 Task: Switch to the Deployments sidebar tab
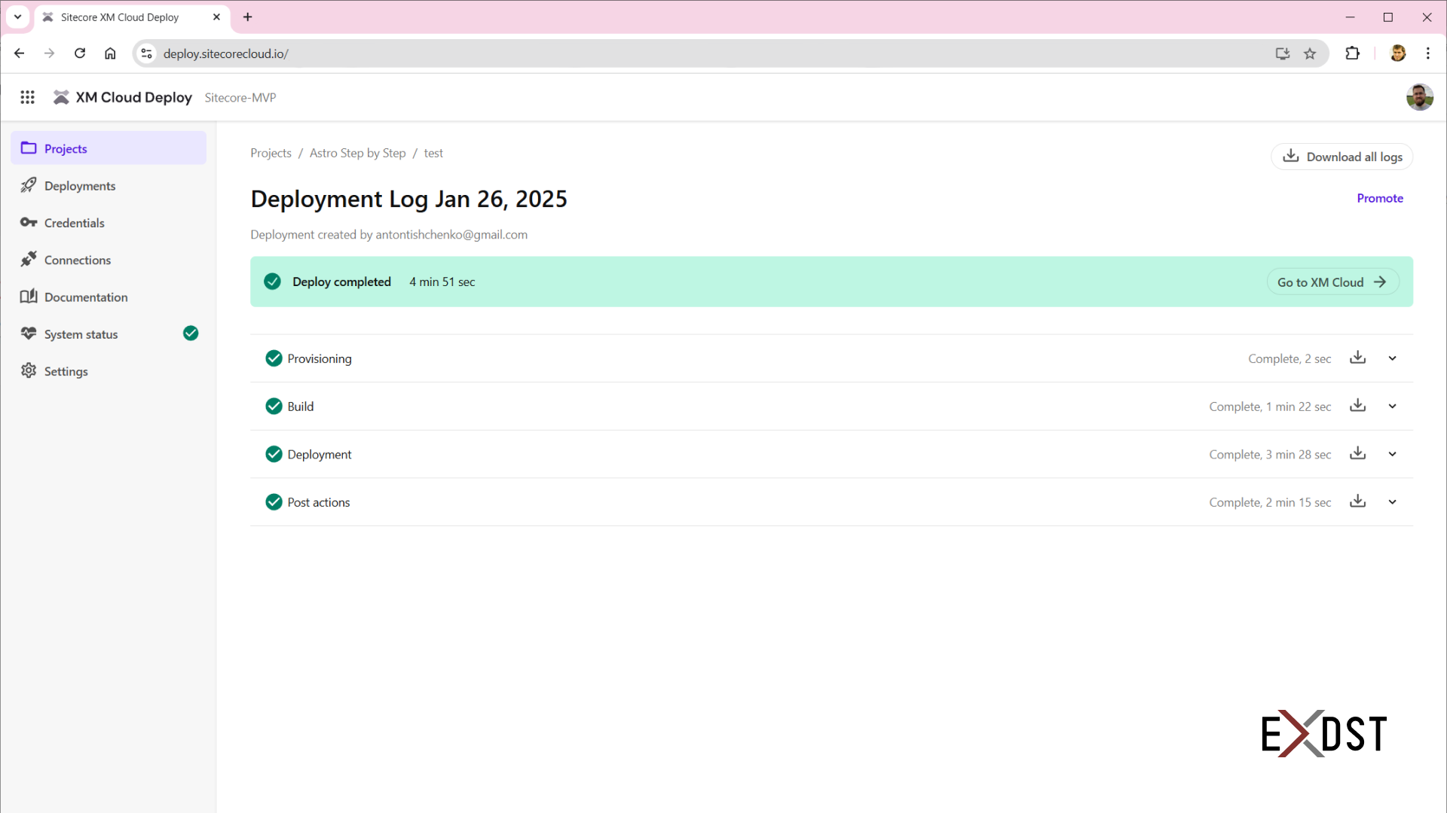79,185
